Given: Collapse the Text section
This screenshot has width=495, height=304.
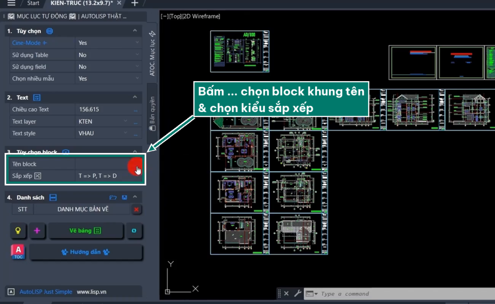Looking at the screenshot, I should point(135,97).
